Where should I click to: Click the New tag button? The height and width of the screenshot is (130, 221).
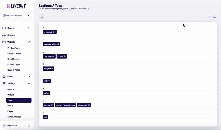pos(211,17)
